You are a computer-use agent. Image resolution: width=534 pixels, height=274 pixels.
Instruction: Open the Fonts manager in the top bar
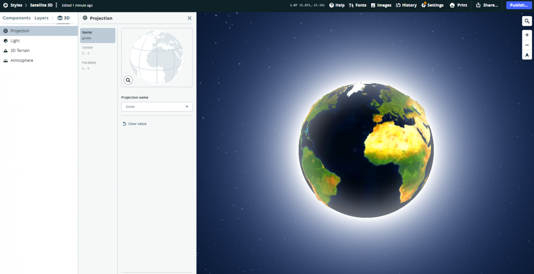pyautogui.click(x=358, y=5)
